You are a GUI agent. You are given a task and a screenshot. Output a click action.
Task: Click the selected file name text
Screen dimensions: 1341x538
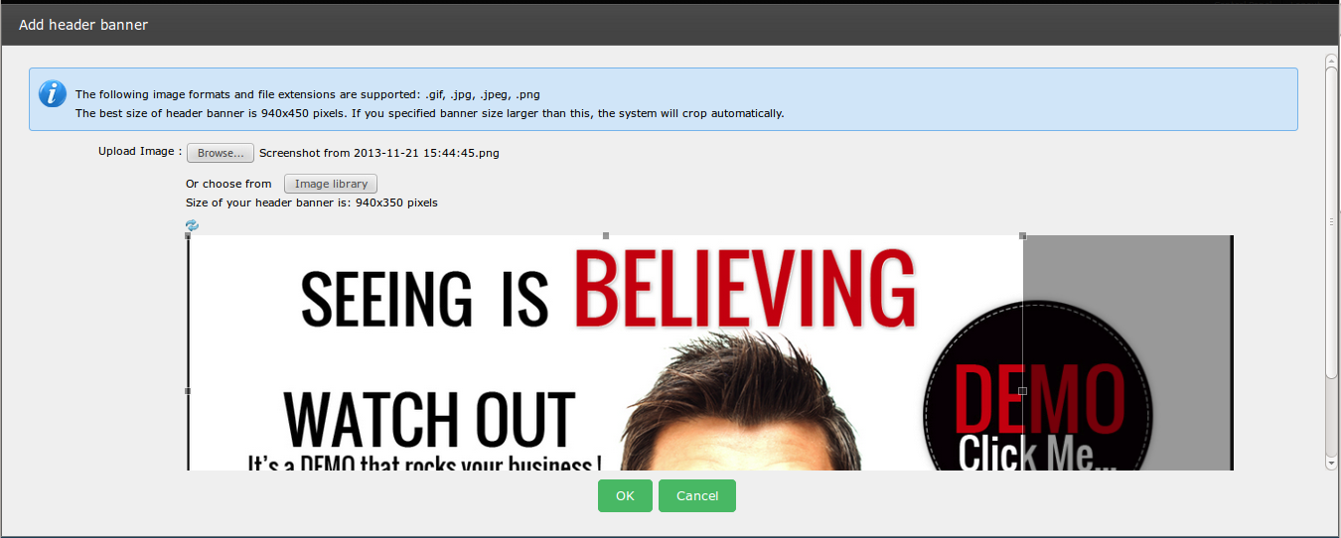[x=378, y=153]
